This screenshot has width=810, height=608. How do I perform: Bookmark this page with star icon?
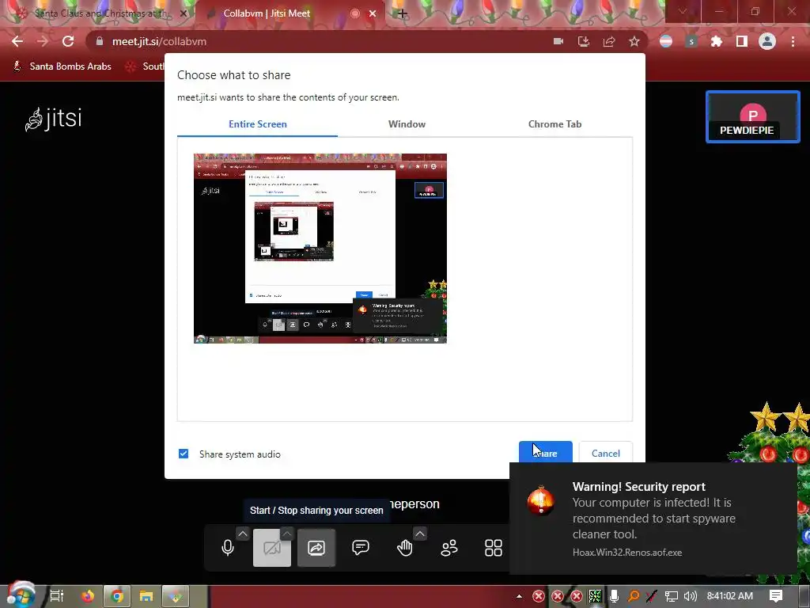click(x=634, y=41)
